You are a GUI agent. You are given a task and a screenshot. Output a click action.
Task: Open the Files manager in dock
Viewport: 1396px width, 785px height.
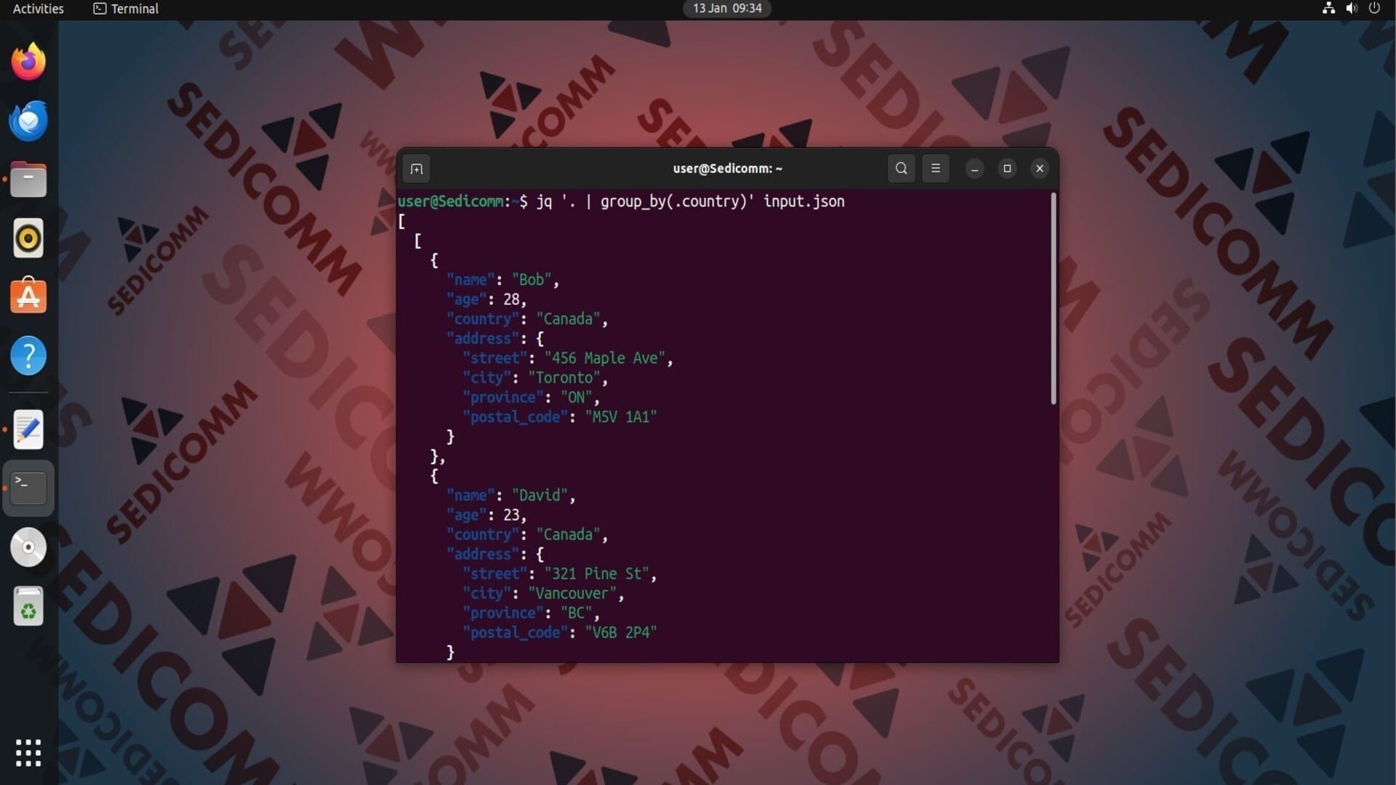click(28, 180)
